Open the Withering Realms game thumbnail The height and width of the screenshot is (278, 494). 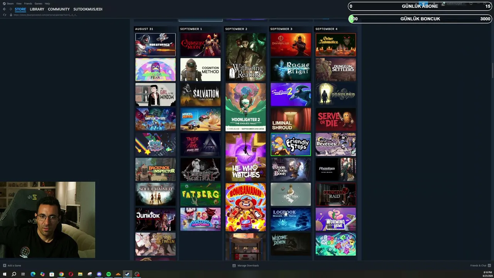click(246, 57)
